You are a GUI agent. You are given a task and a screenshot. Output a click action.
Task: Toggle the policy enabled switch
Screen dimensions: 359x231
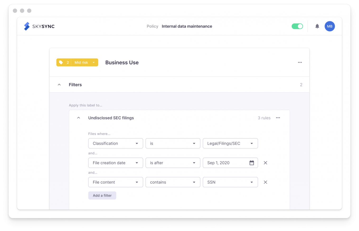tap(297, 26)
